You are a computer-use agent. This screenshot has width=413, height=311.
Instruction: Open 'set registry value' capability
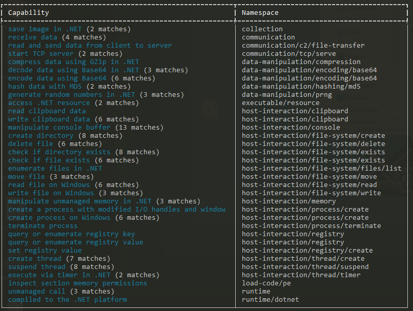pos(45,250)
